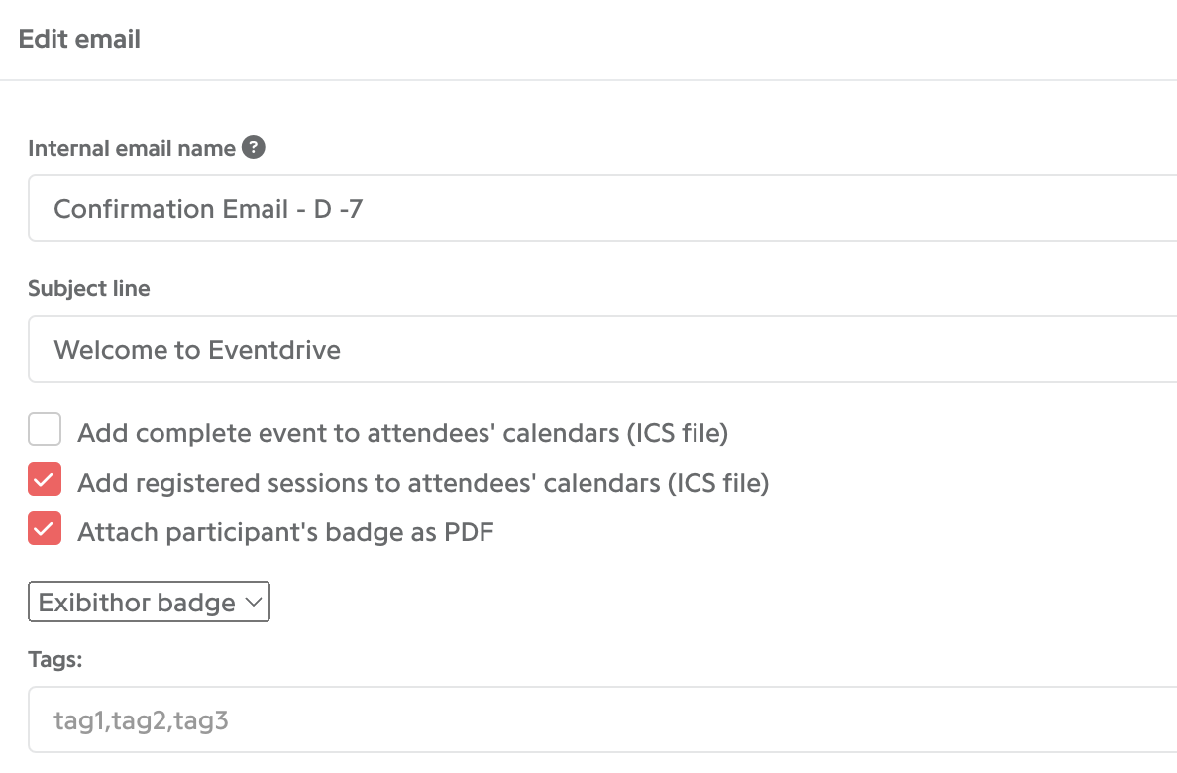1177x773 pixels.
Task: Click the Tags: label text
Action: tap(54, 660)
